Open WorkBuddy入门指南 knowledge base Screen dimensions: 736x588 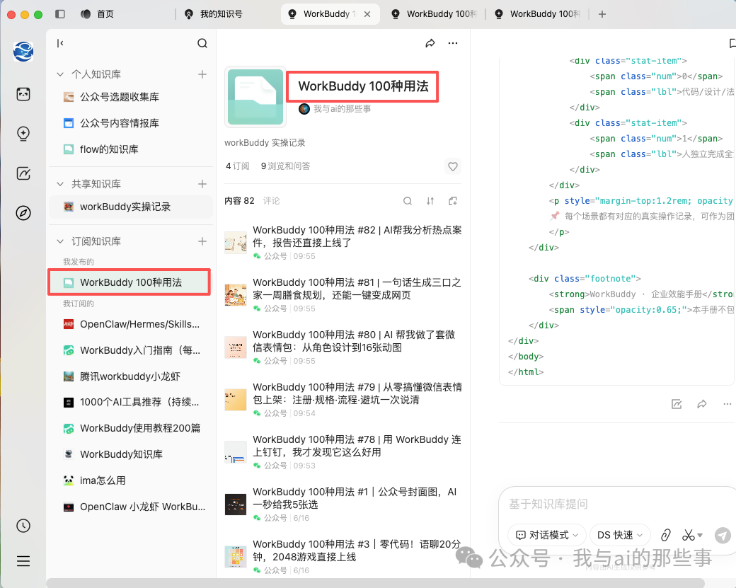coord(131,350)
